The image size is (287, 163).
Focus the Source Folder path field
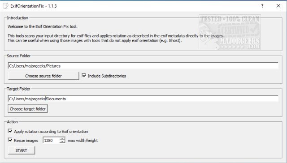point(143,66)
